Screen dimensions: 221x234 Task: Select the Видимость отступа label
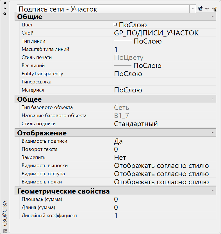click(x=43, y=174)
